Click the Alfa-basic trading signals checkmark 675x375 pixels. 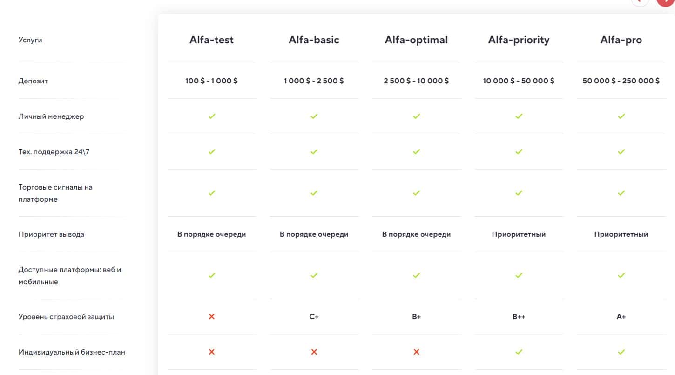pyautogui.click(x=314, y=193)
